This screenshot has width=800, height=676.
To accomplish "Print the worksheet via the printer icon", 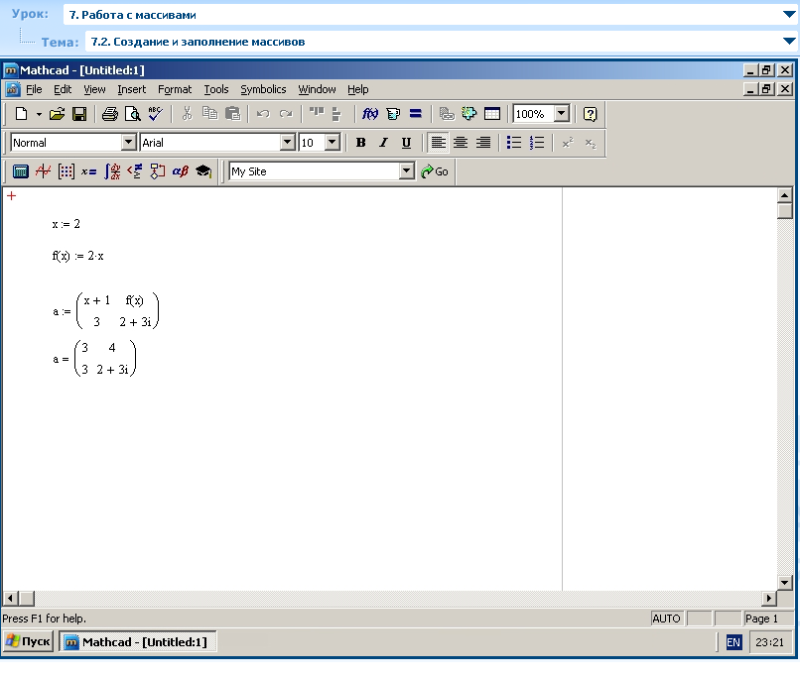I will 110,114.
